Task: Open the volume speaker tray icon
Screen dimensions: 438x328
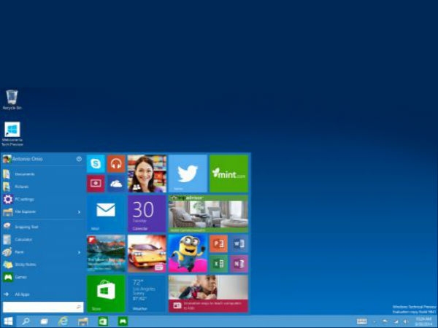Action: point(405,321)
